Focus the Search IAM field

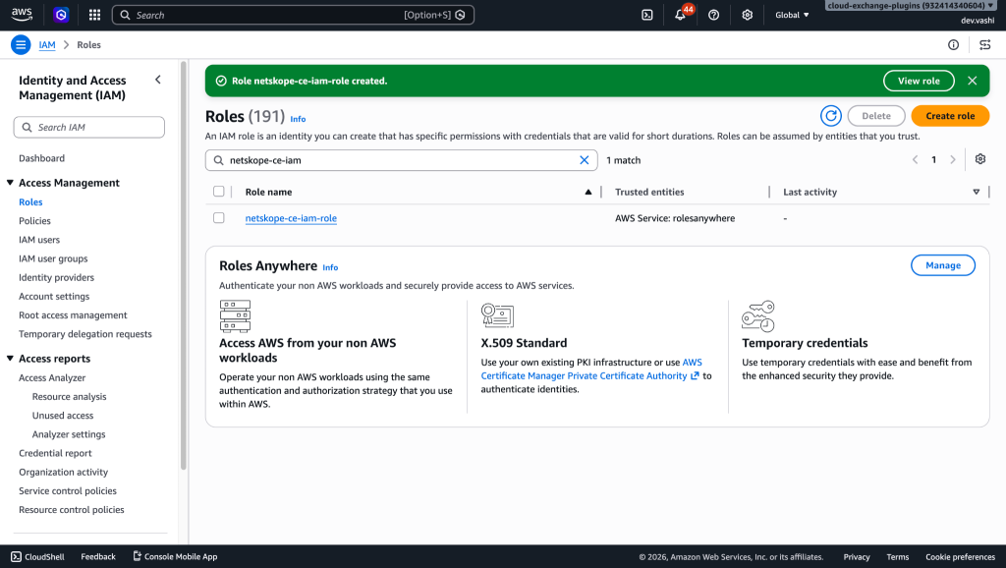89,127
